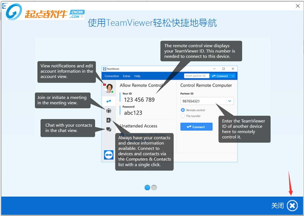Viewport: 304px width, 216px height.
Task: Open the Help menu in the tutorial image
Action: click(137, 76)
